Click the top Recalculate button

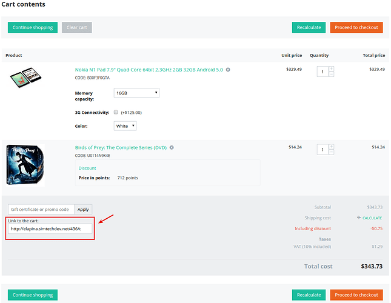click(x=309, y=27)
